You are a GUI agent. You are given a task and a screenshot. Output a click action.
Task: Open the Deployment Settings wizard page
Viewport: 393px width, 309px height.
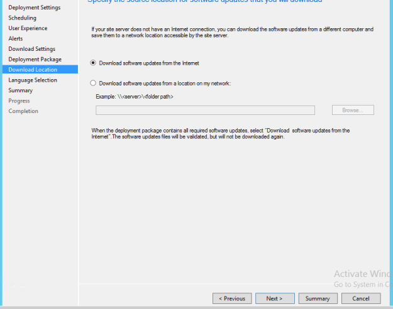pos(35,8)
